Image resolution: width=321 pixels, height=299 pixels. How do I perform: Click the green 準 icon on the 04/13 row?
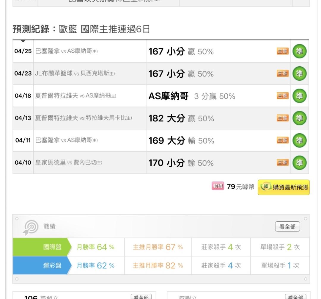pyautogui.click(x=300, y=118)
